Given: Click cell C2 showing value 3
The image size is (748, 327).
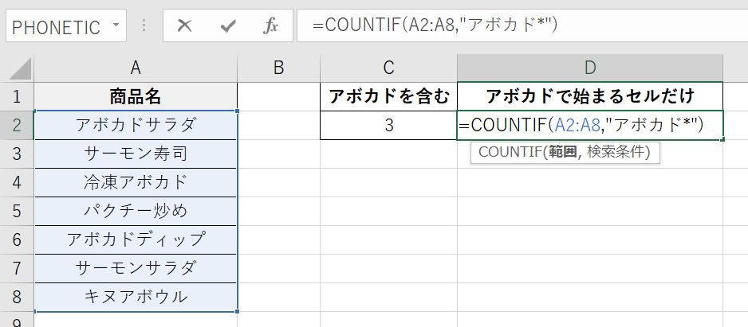Looking at the screenshot, I should (x=388, y=125).
